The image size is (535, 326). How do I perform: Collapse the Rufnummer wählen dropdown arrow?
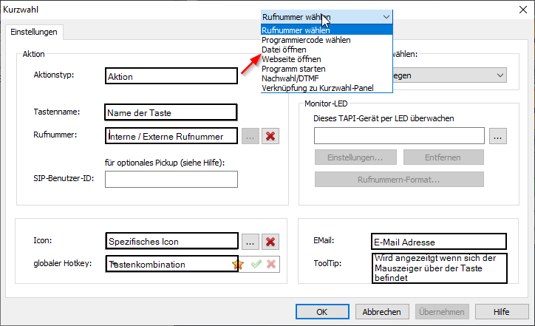[386, 16]
